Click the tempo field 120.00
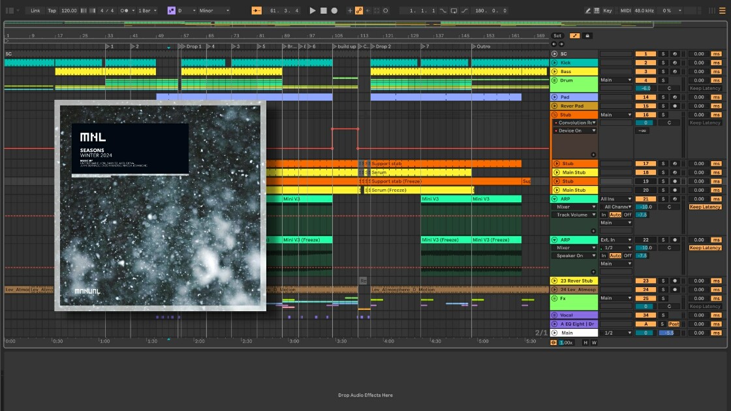This screenshot has height=411, width=731. (x=69, y=10)
